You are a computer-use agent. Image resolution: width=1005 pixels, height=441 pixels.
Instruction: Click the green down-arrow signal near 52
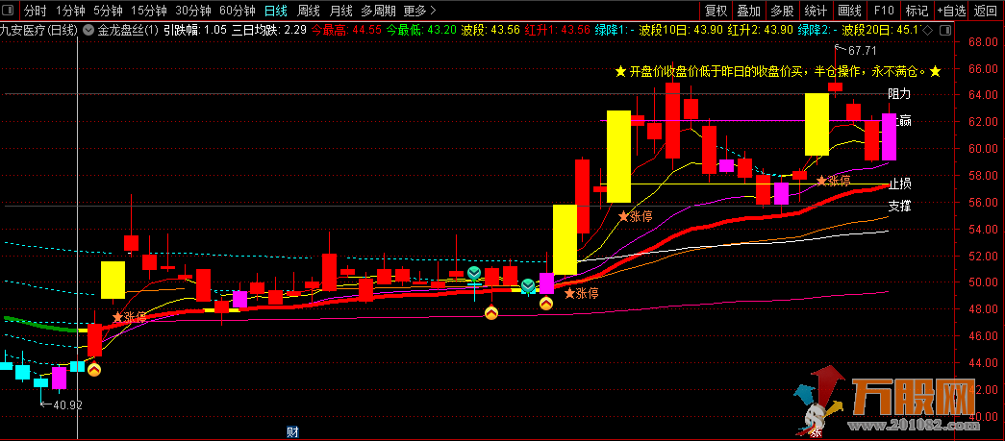[474, 274]
